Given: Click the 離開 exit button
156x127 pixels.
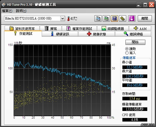Looking at the screenshot, I should tap(145, 18).
